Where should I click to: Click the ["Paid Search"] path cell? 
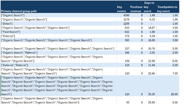click(x=58, y=32)
